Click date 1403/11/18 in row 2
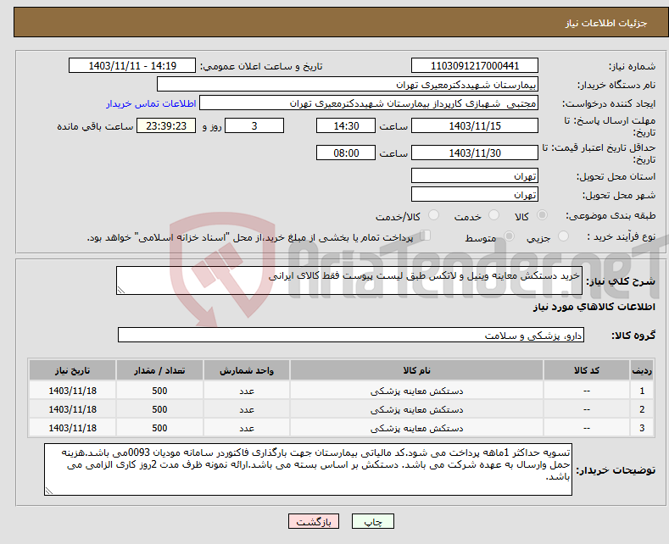669x544 pixels. tap(73, 409)
